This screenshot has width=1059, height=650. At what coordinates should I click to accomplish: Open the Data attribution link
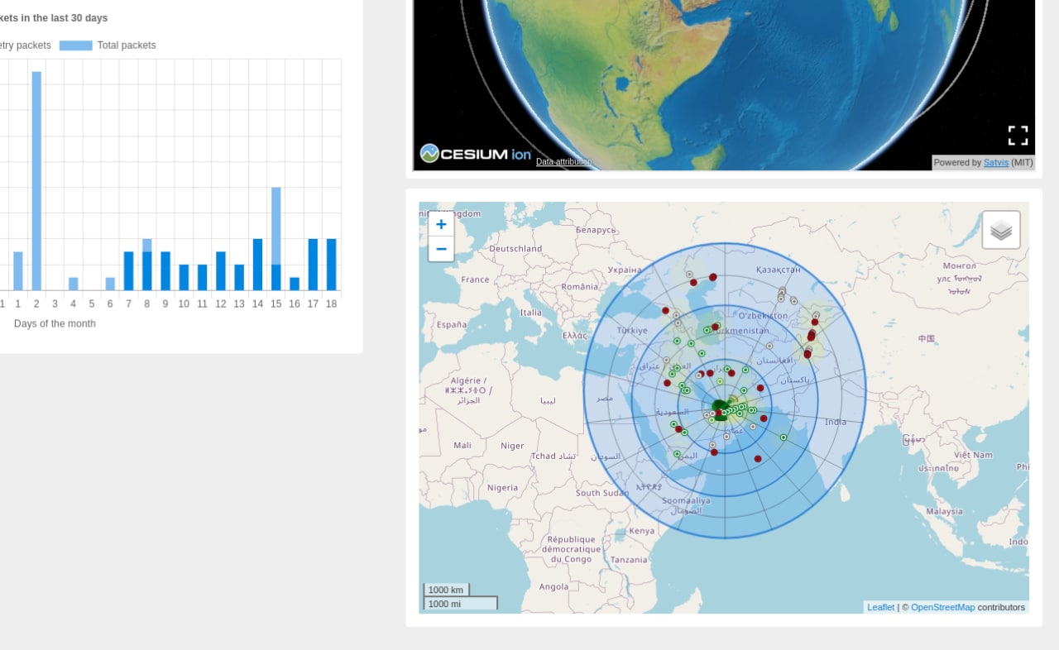563,162
